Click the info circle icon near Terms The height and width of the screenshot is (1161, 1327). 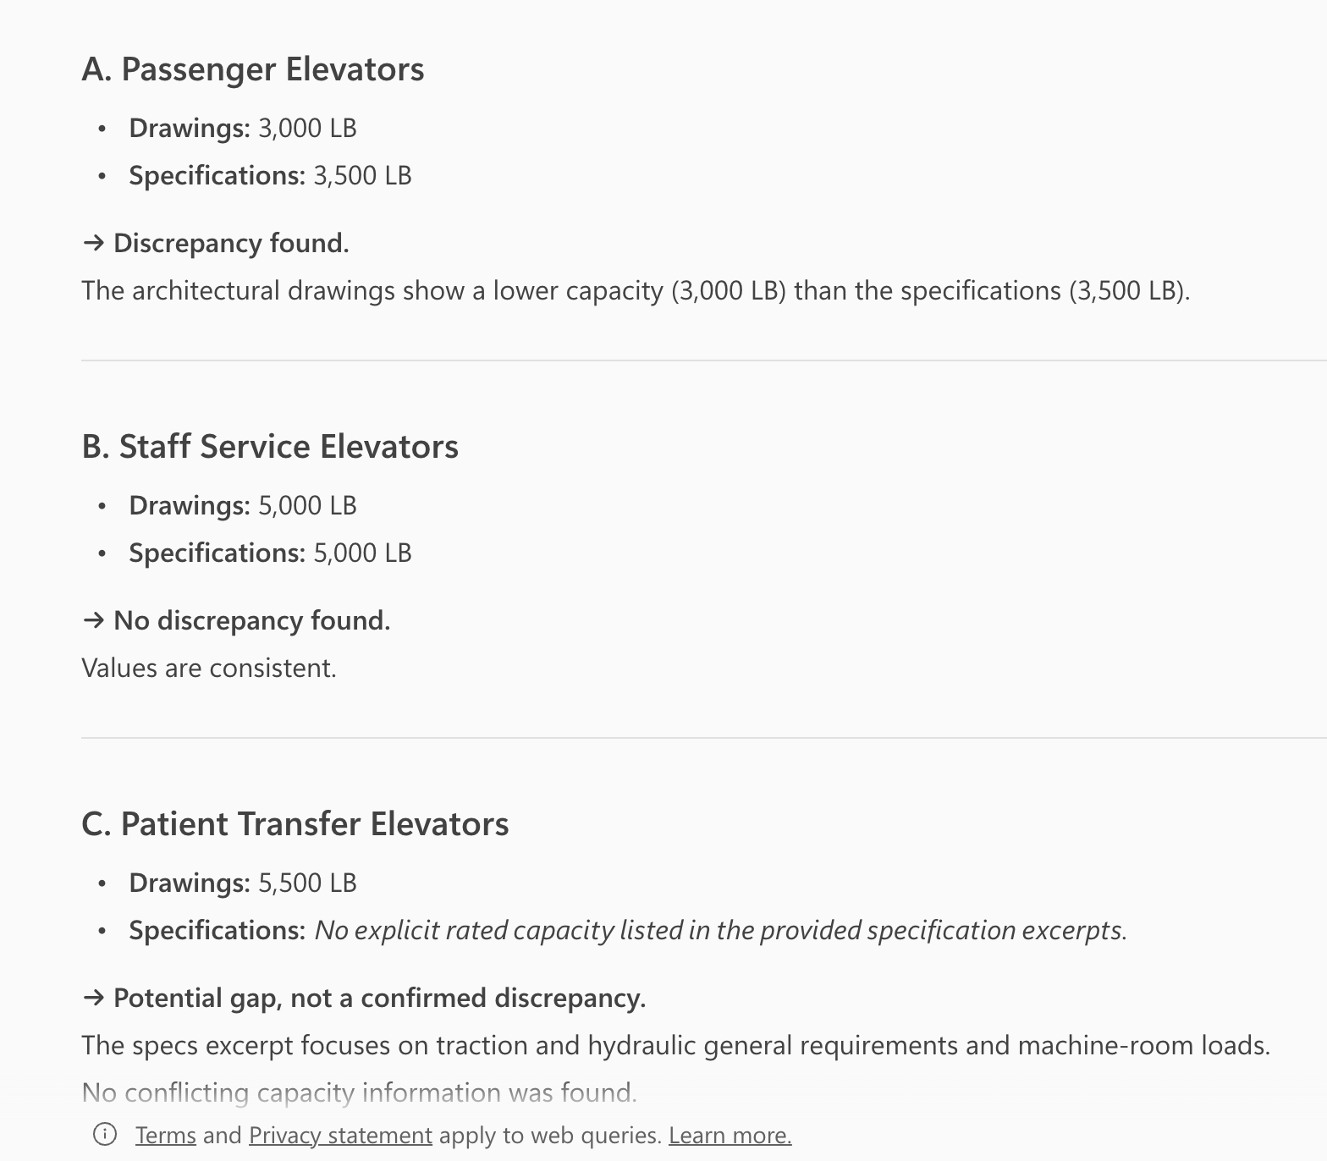pyautogui.click(x=105, y=1134)
